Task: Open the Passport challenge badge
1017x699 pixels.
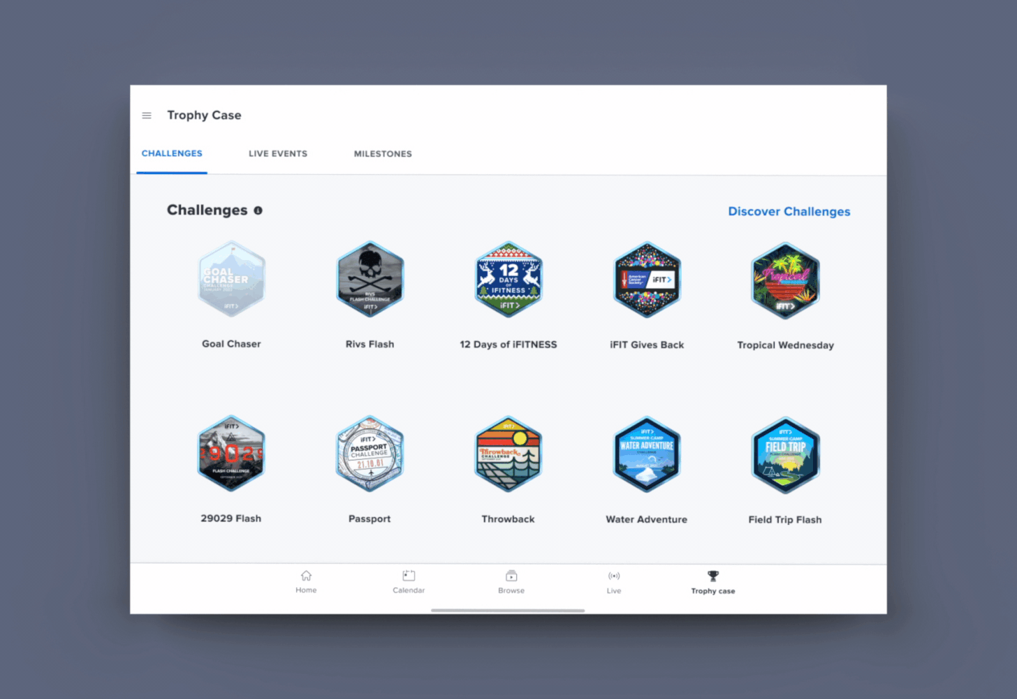Action: click(370, 454)
